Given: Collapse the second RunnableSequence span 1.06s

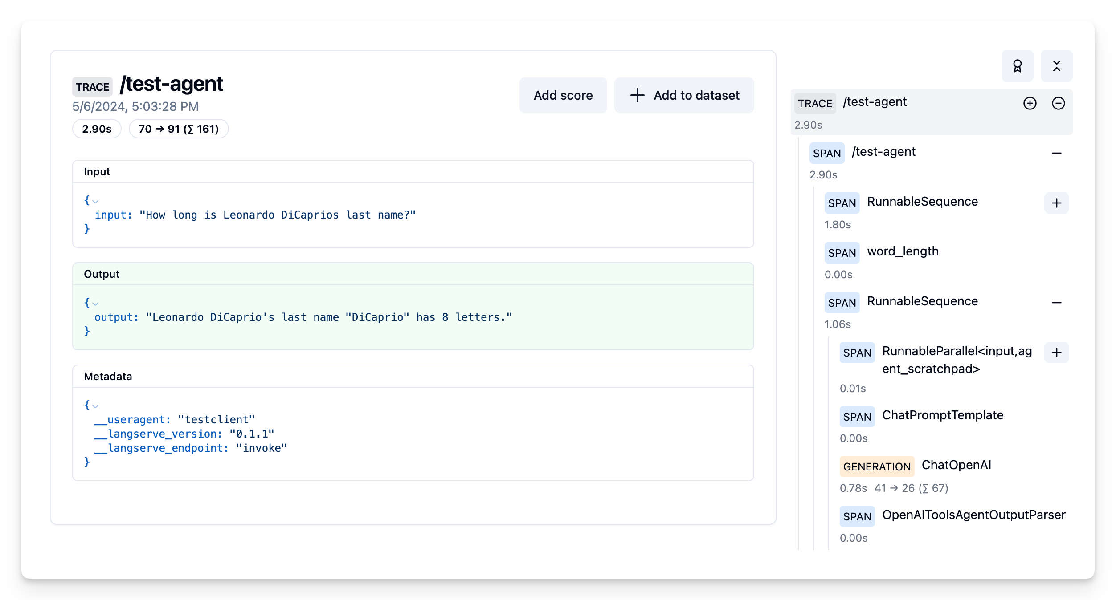Looking at the screenshot, I should (1056, 303).
